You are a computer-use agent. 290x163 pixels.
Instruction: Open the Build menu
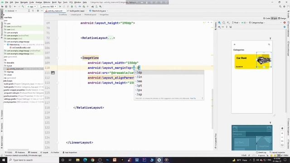[x=54, y=2]
